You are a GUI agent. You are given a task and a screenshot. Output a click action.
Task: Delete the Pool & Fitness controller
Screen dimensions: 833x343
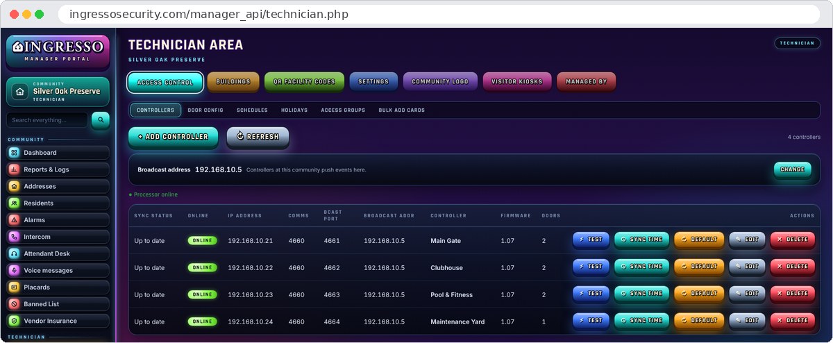793,294
